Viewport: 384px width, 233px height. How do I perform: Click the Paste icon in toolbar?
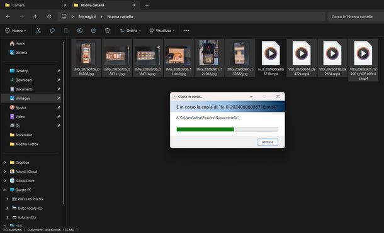click(66, 31)
